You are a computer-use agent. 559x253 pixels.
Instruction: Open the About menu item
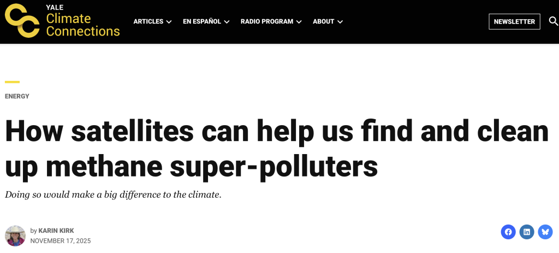pos(323,21)
